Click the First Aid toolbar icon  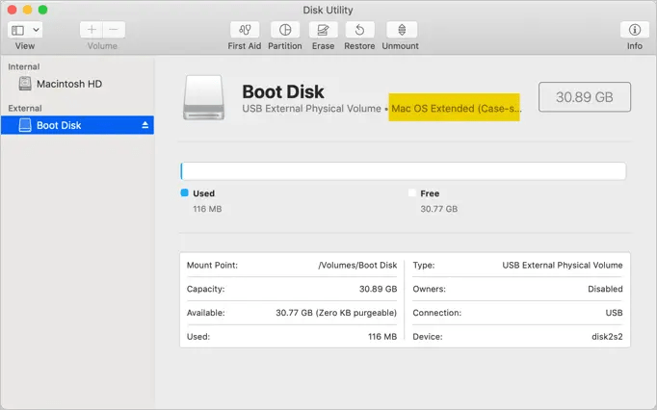point(244,30)
